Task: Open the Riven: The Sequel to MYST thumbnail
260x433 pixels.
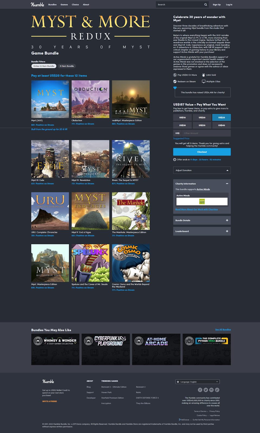Action: 131,159
